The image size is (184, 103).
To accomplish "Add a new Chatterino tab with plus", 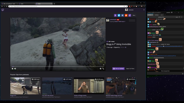I will [165, 15].
